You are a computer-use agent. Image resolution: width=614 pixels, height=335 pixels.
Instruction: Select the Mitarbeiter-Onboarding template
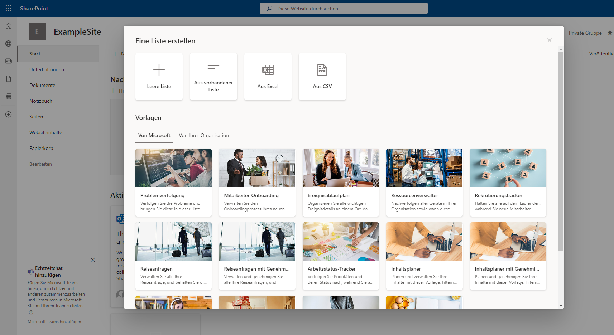tap(257, 183)
